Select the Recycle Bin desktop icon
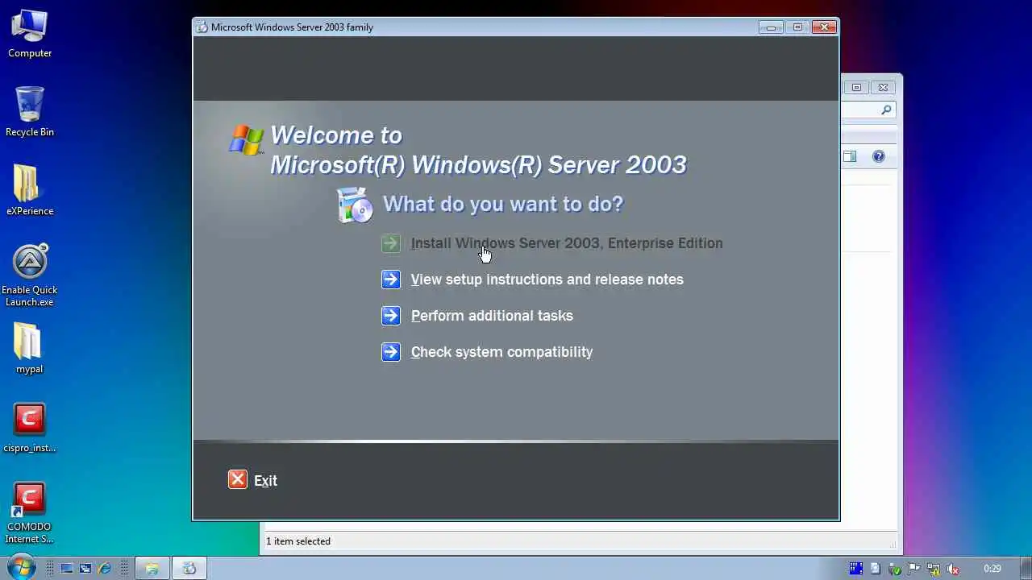 [x=30, y=112]
